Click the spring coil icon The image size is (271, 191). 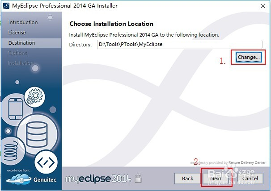click(11, 150)
